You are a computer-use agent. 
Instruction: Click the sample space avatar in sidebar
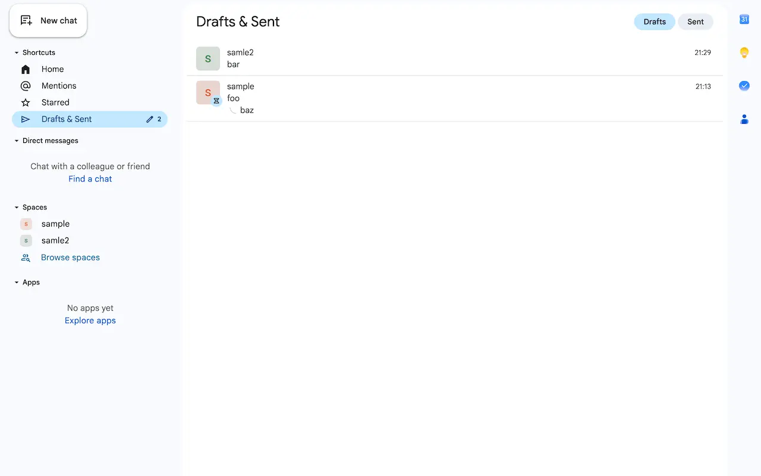[x=26, y=224]
